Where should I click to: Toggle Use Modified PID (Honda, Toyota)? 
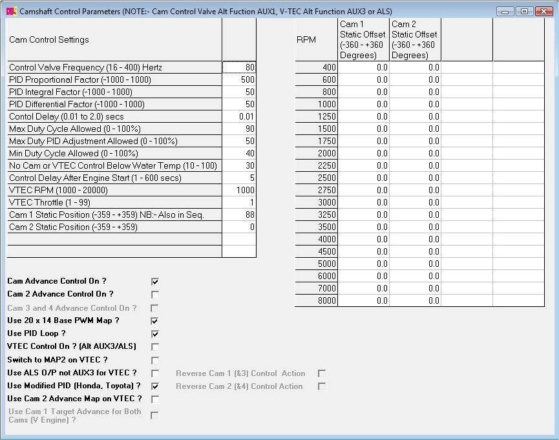point(154,386)
